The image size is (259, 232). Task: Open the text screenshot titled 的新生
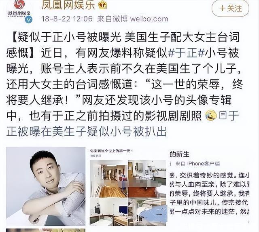[x=209, y=186]
